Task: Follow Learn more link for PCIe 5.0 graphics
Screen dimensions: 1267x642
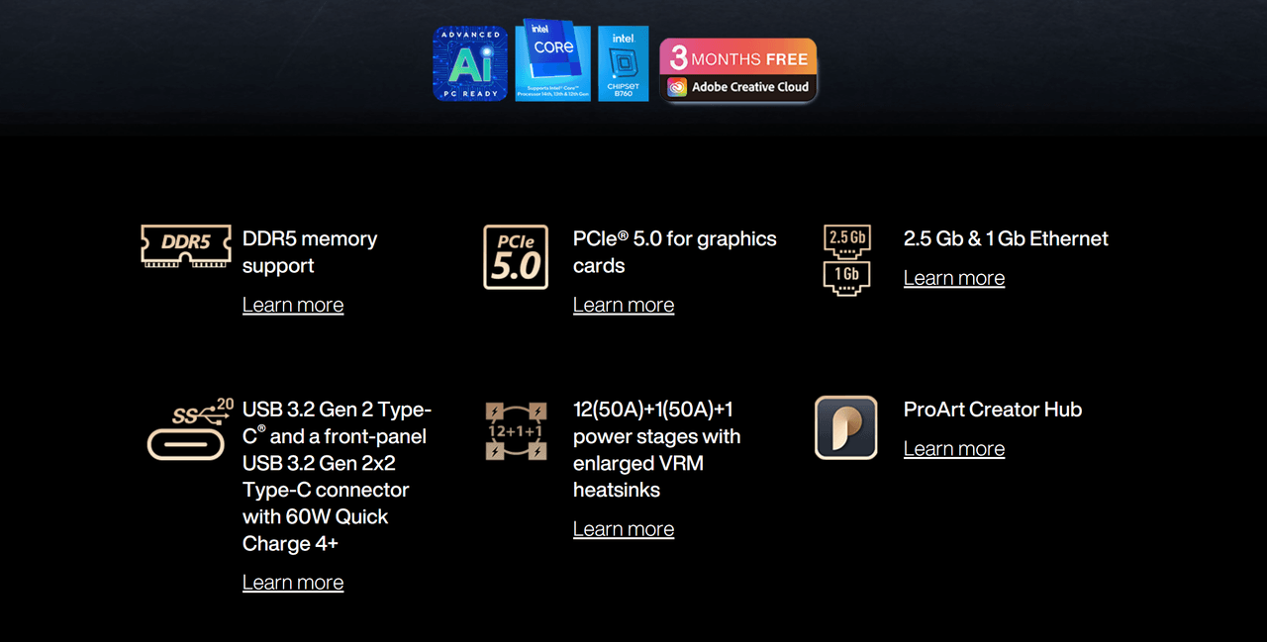Action: (624, 305)
